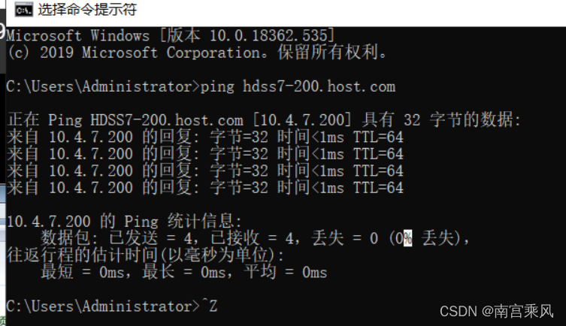
Task: Click the ping hdss7-200.host.com command text
Action: tap(298, 87)
